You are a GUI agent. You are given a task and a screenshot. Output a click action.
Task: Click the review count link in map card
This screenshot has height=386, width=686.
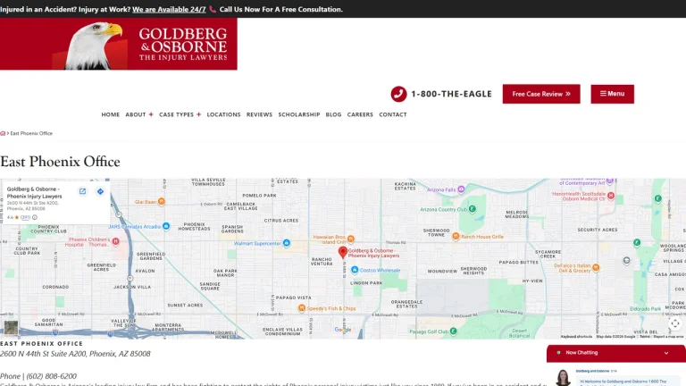(x=25, y=217)
